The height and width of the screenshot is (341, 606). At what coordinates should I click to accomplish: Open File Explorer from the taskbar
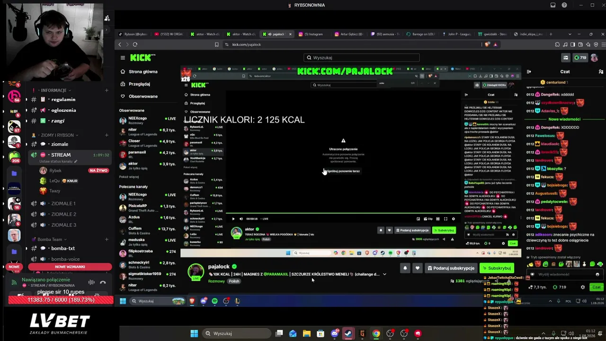click(307, 333)
